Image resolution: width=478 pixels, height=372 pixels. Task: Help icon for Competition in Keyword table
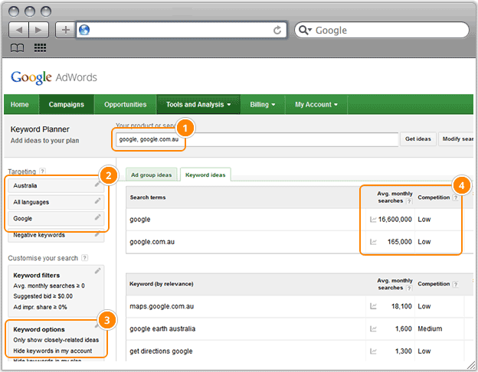tap(456, 284)
